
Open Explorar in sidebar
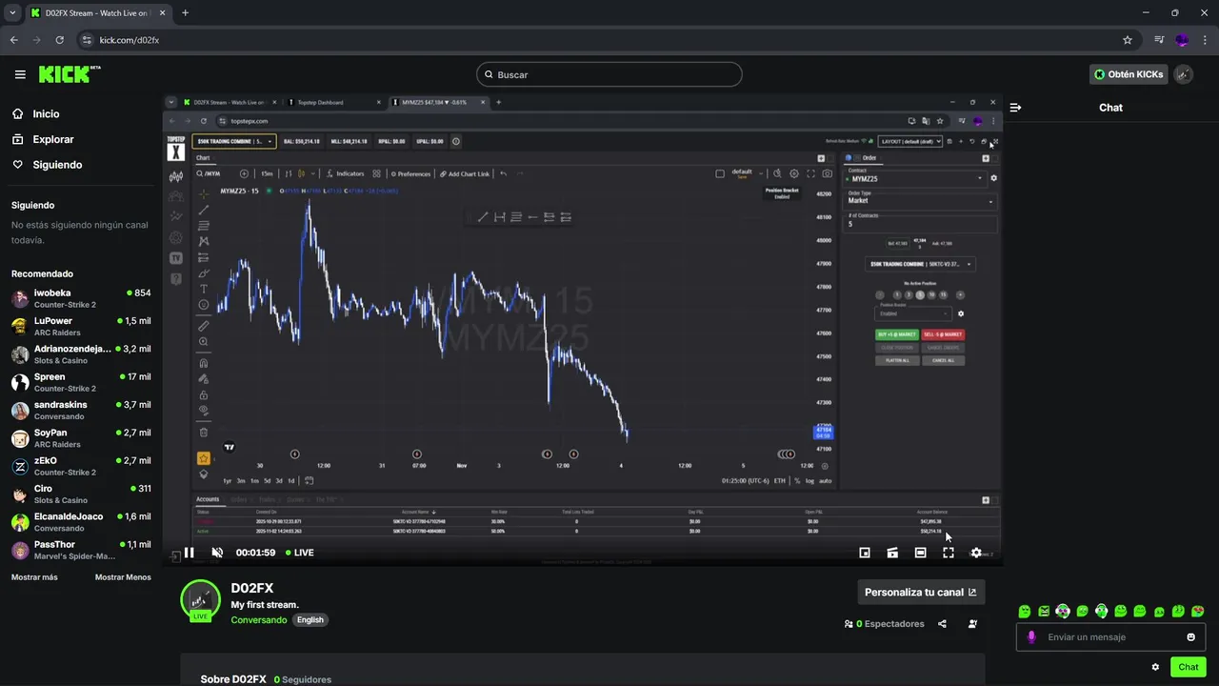[x=52, y=139]
